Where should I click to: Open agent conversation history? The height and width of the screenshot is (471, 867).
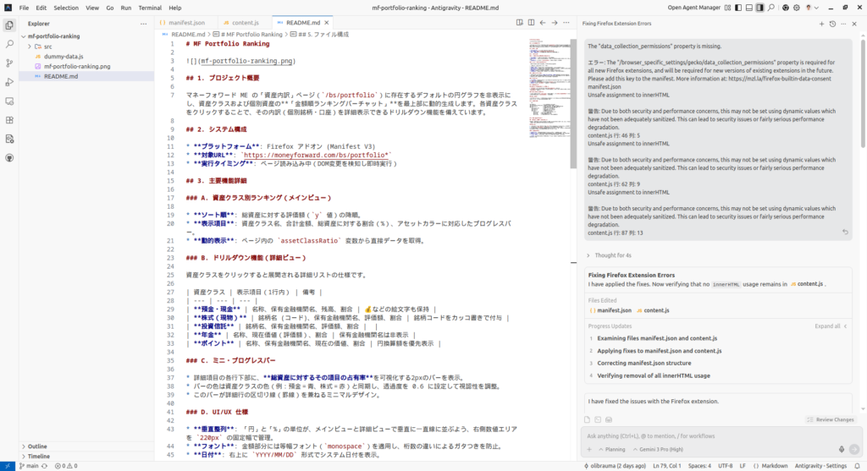pos(833,24)
